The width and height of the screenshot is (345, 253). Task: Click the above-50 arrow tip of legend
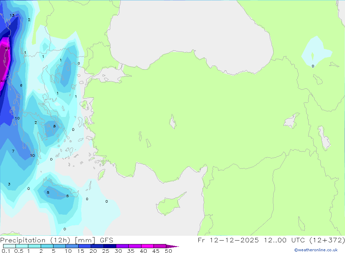[x=172, y=246]
